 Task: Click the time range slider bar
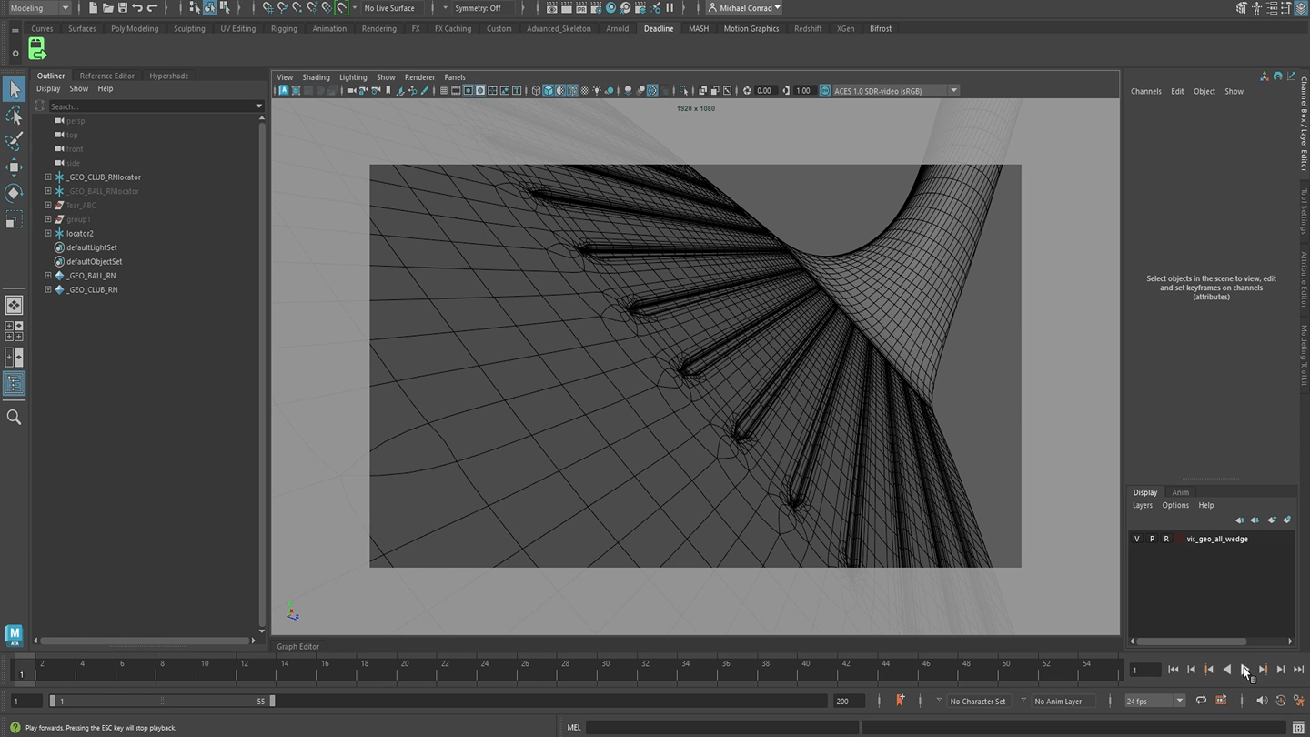[x=162, y=701]
